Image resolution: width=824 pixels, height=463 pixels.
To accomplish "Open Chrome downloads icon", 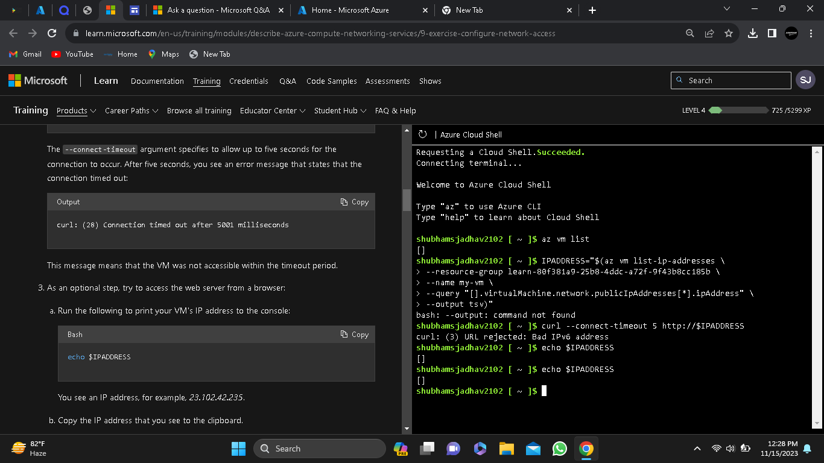I will click(752, 33).
